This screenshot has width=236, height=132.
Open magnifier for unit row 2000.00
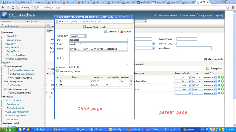tap(131, 85)
